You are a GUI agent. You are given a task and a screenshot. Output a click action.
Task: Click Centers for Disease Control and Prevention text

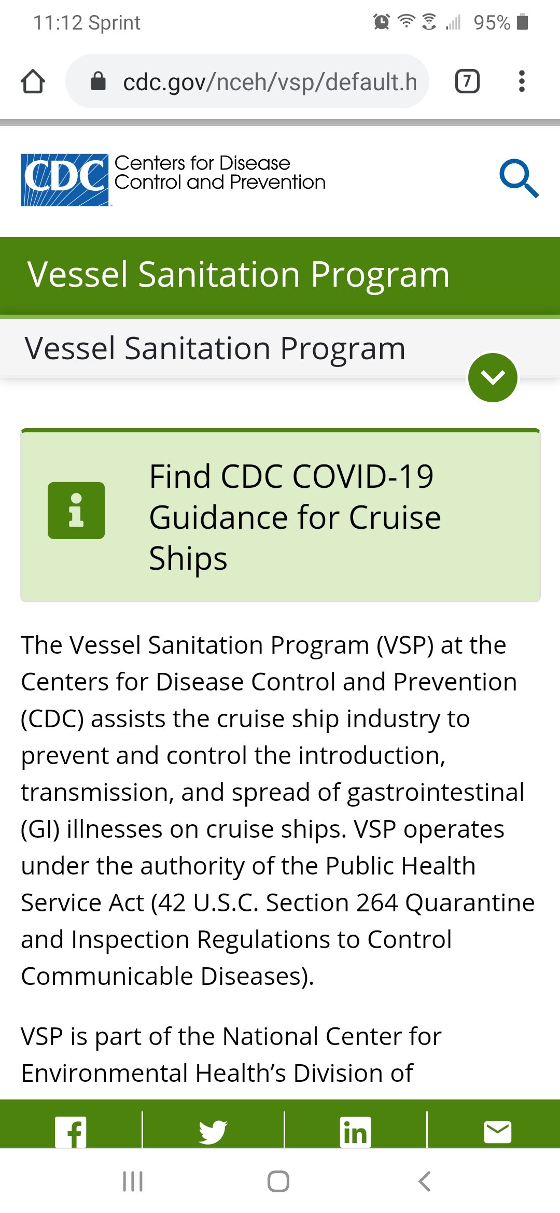pos(220,173)
